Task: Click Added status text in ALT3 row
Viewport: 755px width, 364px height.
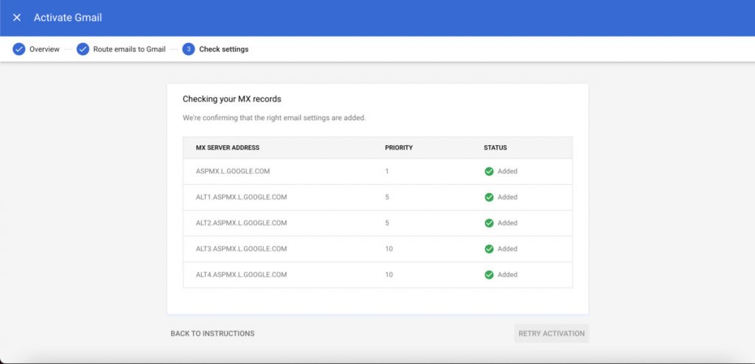Action: coord(507,249)
